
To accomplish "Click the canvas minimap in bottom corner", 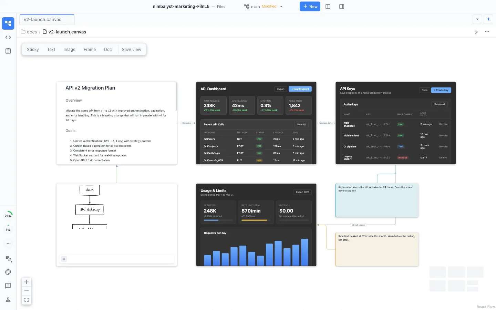I will tap(456, 279).
